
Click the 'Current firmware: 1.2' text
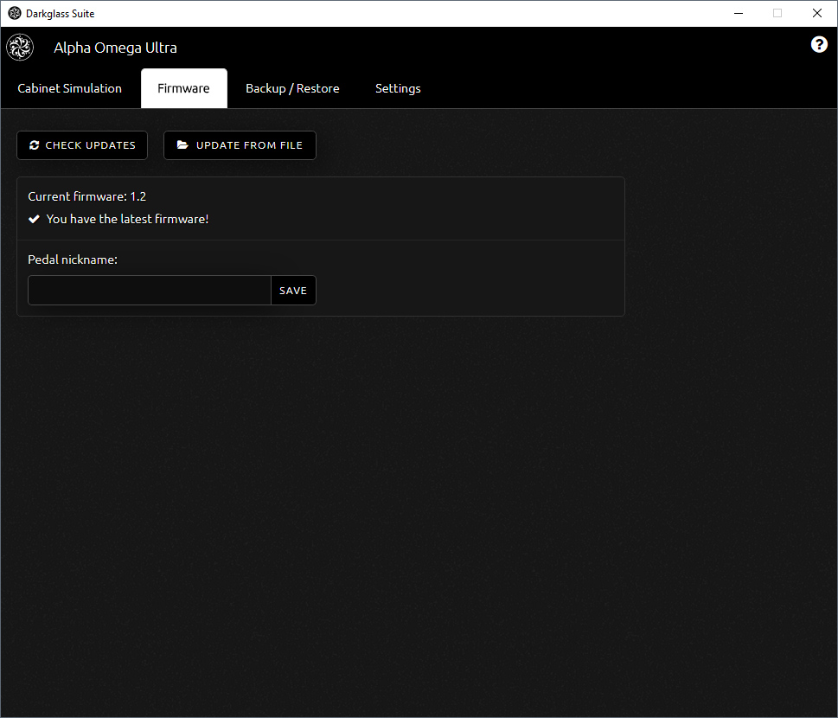click(x=87, y=196)
